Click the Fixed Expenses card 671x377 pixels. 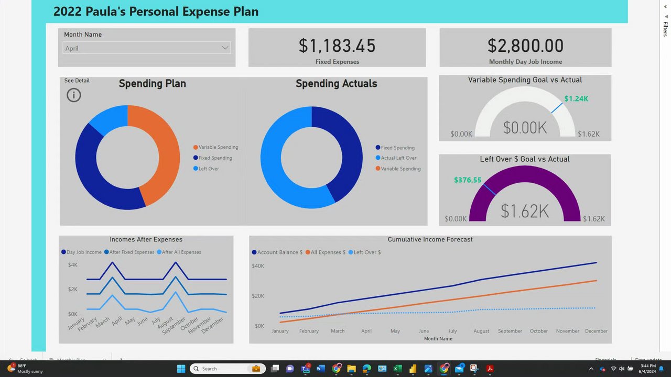[337, 48]
